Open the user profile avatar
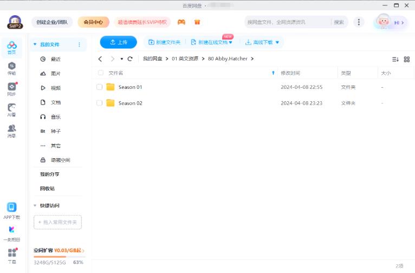This screenshot has width=415, height=273. tap(384, 22)
